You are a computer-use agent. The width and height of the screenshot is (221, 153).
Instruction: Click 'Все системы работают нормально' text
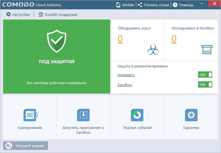(57, 83)
